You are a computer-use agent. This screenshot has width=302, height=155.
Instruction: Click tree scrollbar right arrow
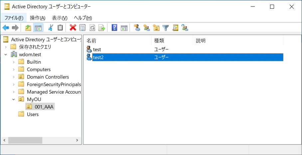(x=77, y=140)
